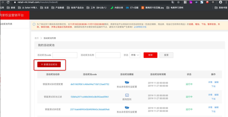The image size is (228, 117).
Task: Select 活动奖池列表 in the sidebar
Action: pyautogui.click(x=6, y=24)
